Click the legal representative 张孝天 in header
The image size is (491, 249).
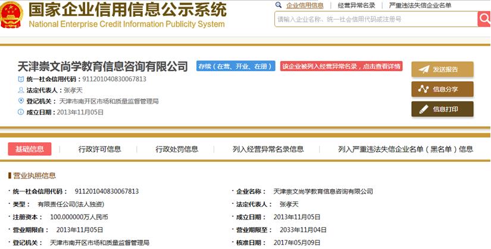click(73, 90)
